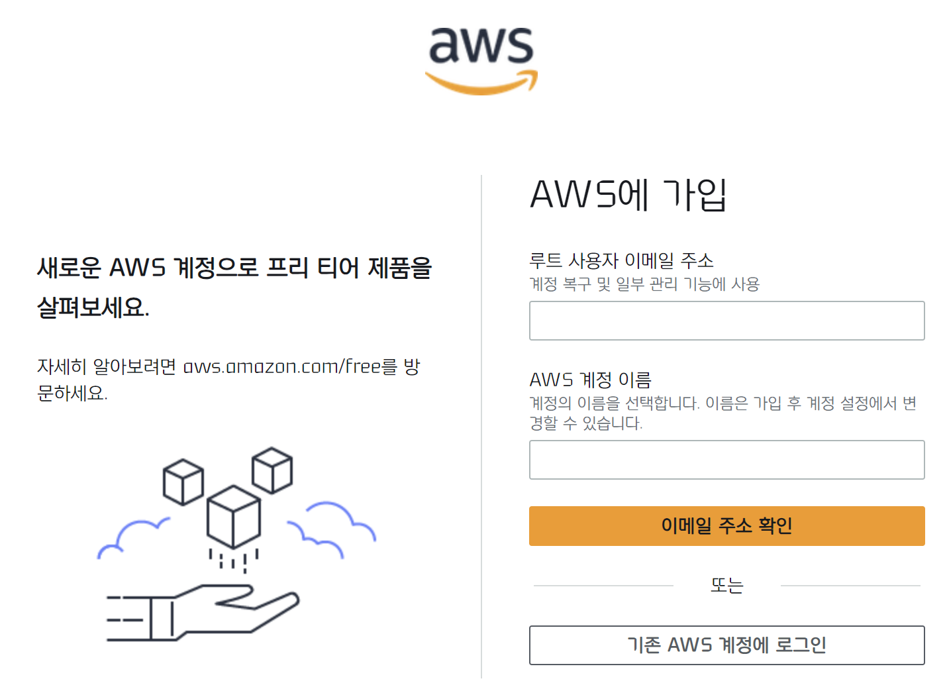
Task: Click the right blue cloud outline
Action: [331, 529]
